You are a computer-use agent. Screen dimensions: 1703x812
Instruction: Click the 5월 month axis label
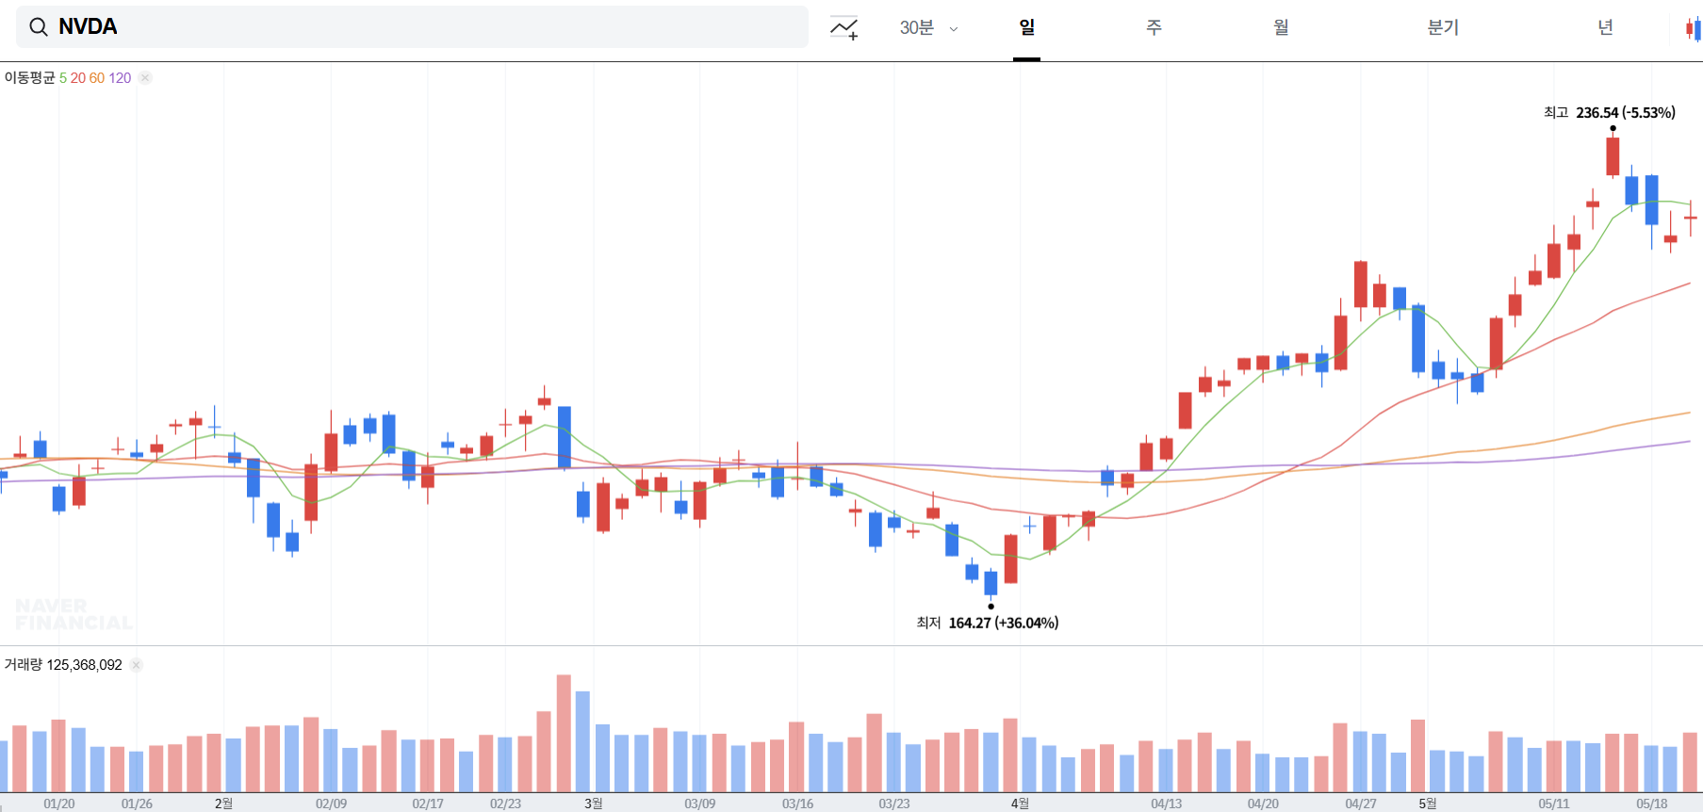click(x=1428, y=804)
